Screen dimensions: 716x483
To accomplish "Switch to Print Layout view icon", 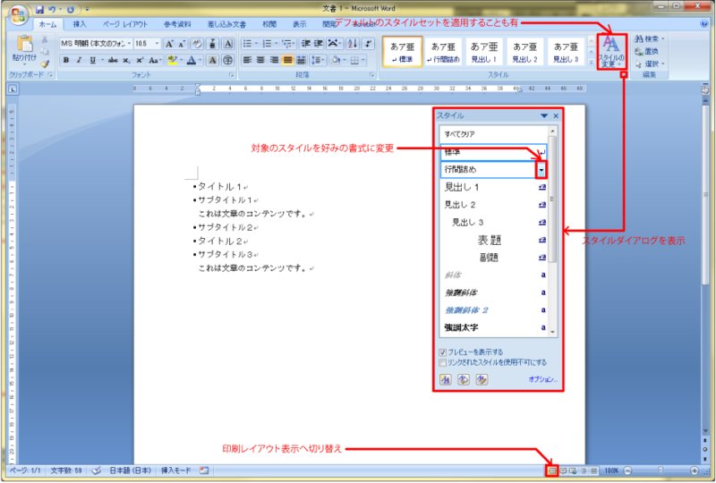I will tap(552, 470).
